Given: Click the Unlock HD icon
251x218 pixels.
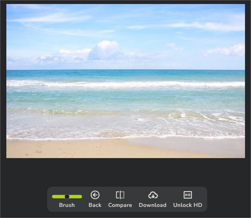Looking at the screenshot, I should pyautogui.click(x=187, y=195).
